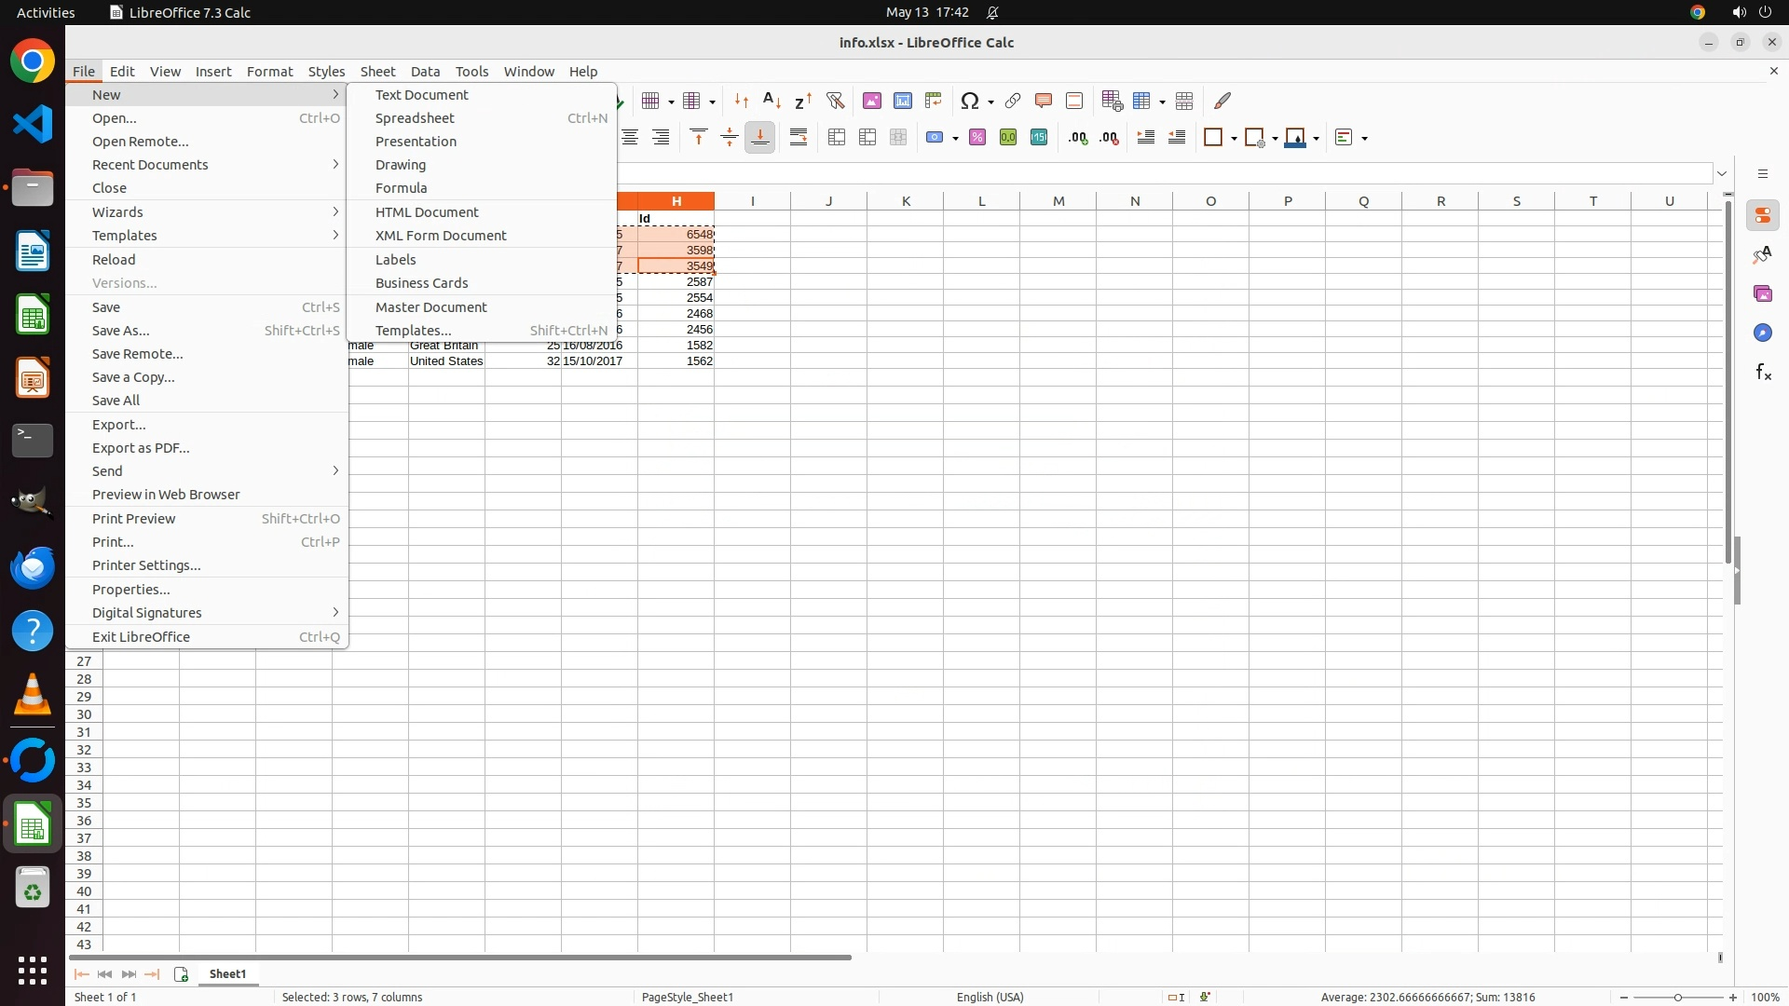Open Functions sidebar panel icon

click(x=1763, y=373)
